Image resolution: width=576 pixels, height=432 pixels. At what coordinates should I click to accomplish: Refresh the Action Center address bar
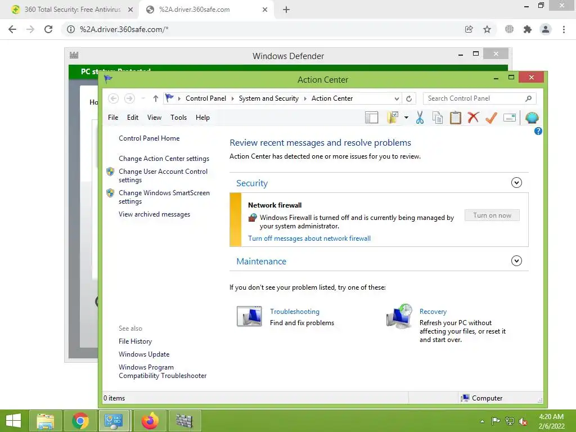[409, 98]
